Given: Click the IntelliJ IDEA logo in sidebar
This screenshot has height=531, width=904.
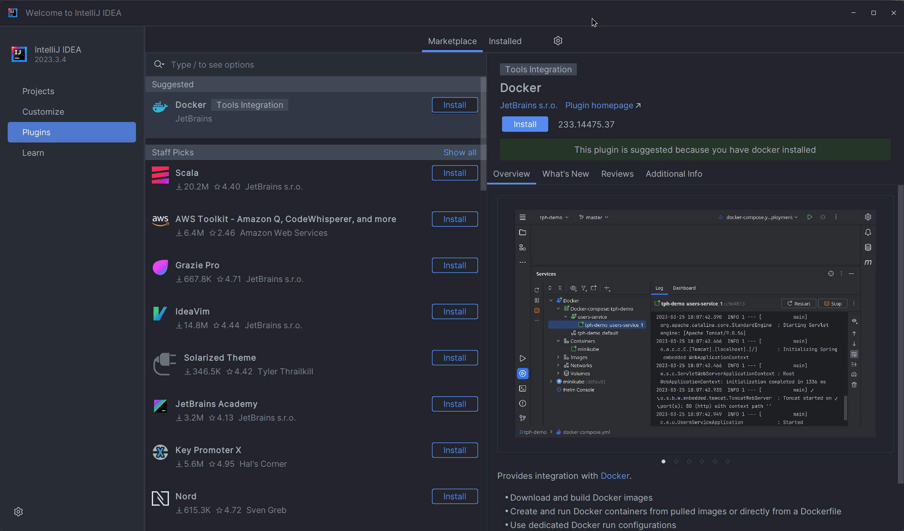Looking at the screenshot, I should 19,54.
